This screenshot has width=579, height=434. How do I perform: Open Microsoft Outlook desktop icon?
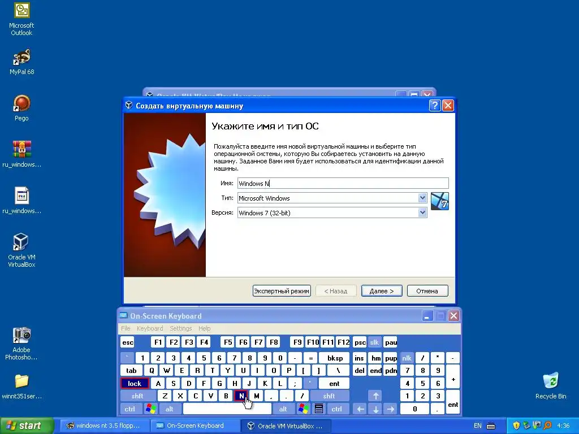(21, 20)
